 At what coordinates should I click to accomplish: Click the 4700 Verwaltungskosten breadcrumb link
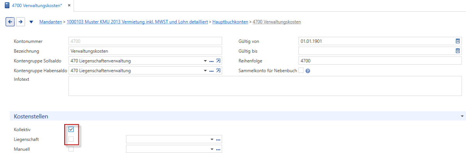coord(277,22)
